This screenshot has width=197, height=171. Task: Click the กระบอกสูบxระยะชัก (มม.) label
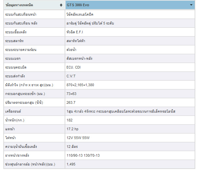pyautogui.click(x=25, y=94)
